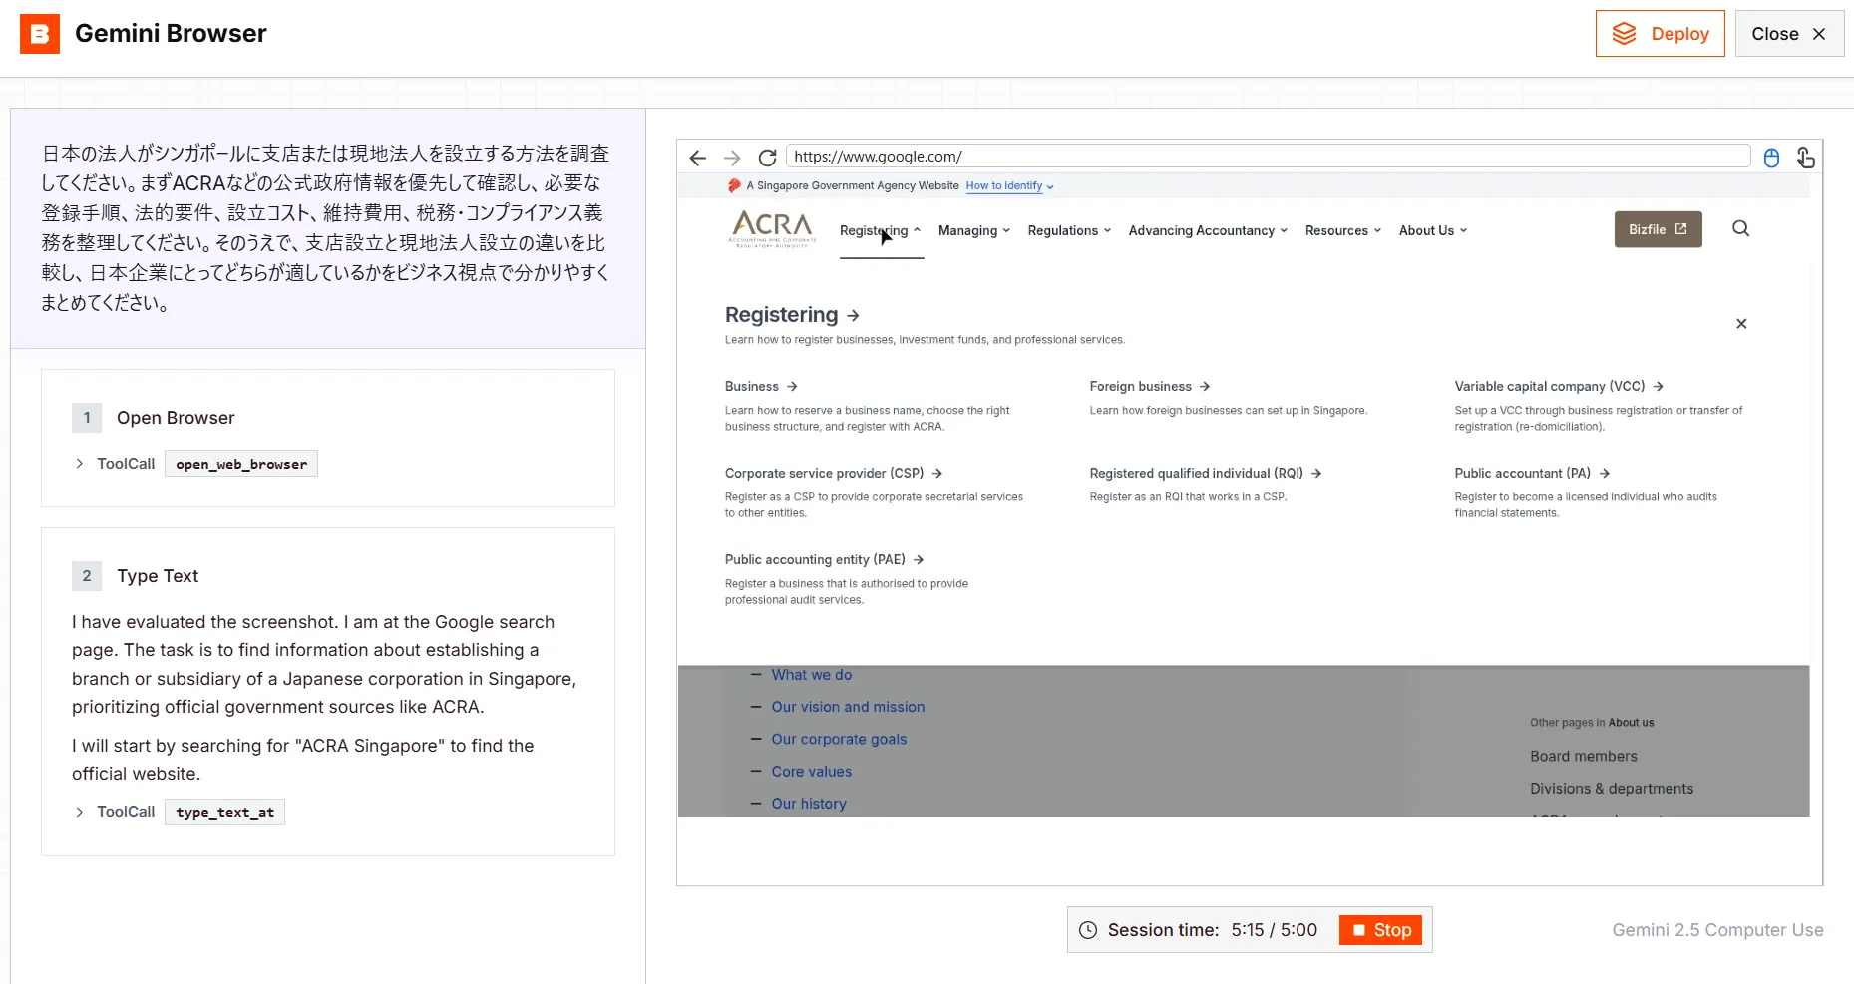1854x984 pixels.
Task: Click the Board members link
Action: pos(1584,757)
